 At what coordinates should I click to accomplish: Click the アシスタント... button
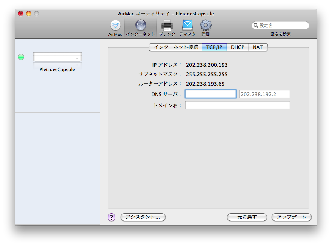[143, 217]
